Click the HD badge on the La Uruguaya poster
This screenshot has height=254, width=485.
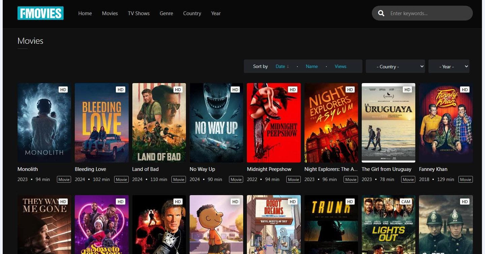(407, 89)
